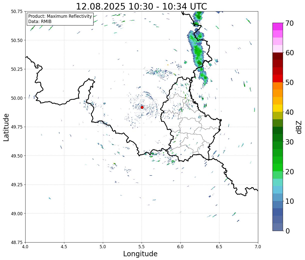Click the "dBZ" colorbar label
Screen dimensions: 305x260
(x=299, y=127)
